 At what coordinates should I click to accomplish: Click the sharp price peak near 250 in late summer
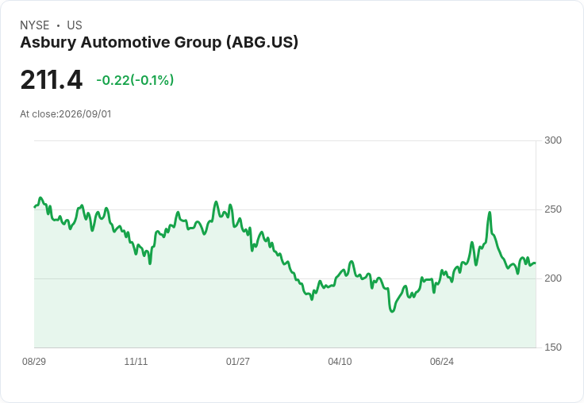click(490, 213)
